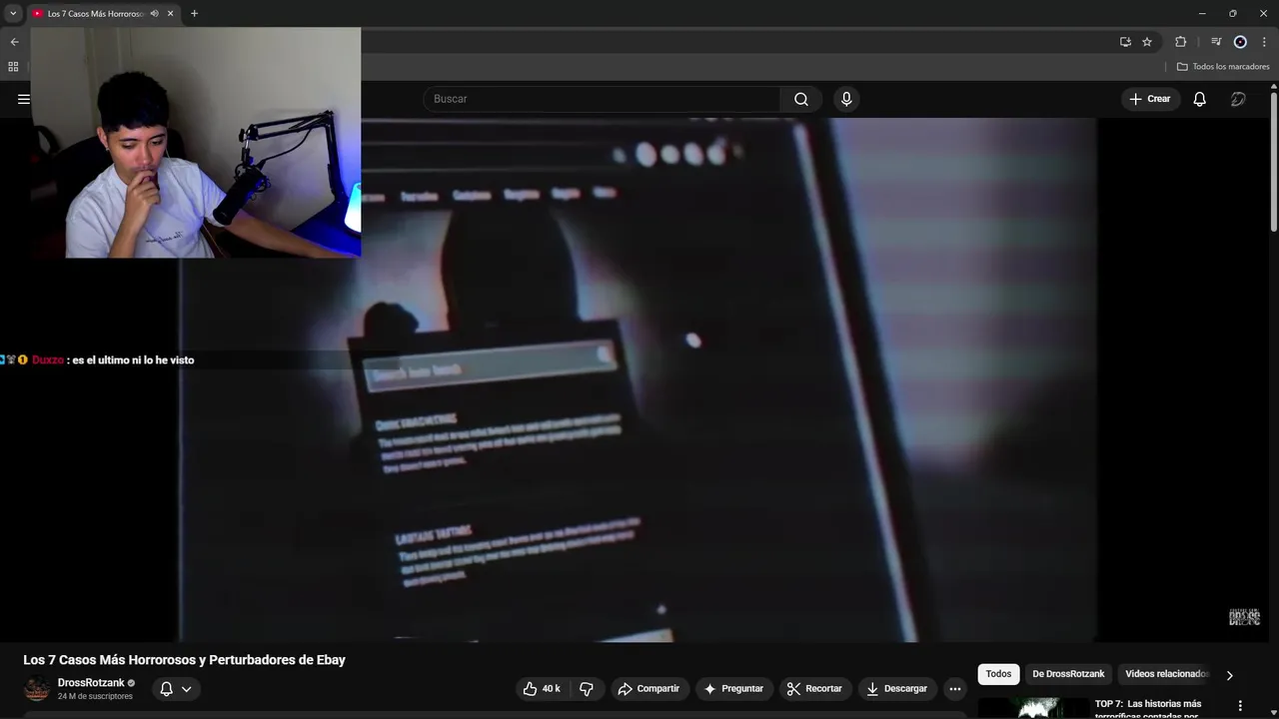Dislike the video with thumbs-down

click(x=587, y=688)
